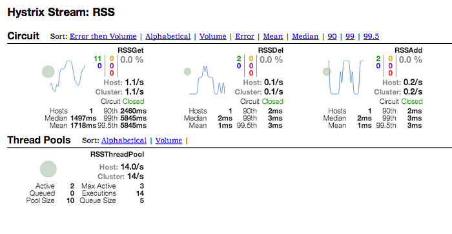Select the RSSGet circuit title
The width and height of the screenshot is (452, 234).
pos(130,50)
